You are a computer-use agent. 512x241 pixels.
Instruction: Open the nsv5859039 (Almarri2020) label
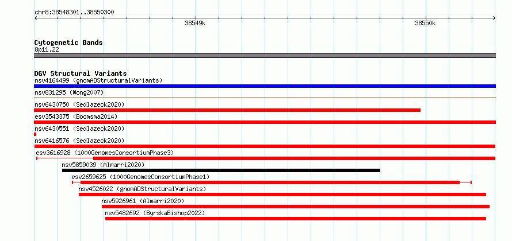103,165
